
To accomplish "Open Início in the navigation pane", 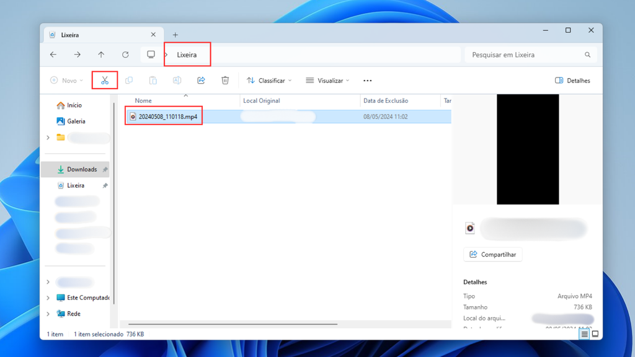I will click(x=74, y=105).
